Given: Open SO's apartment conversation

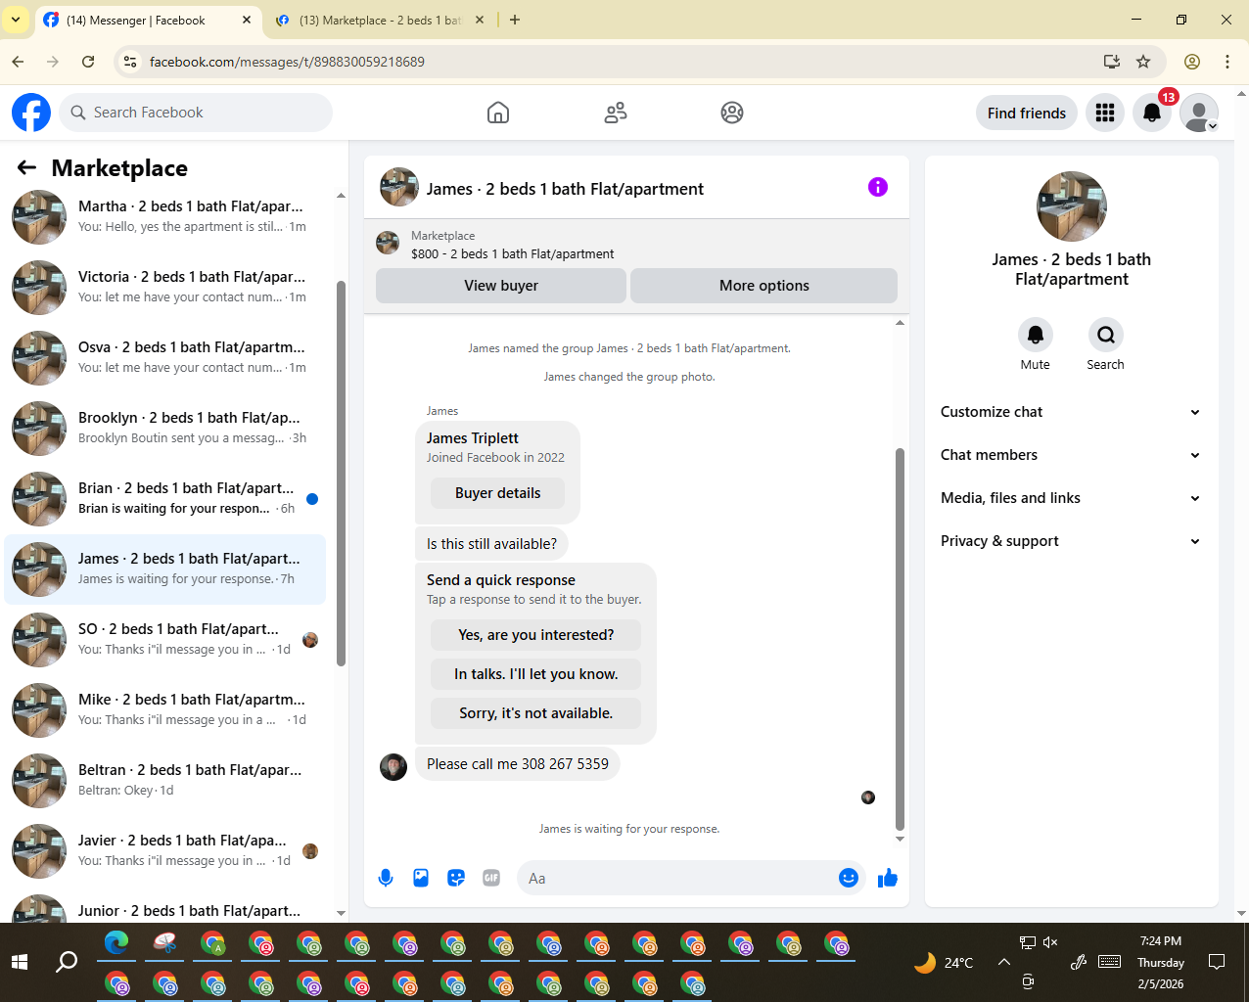Looking at the screenshot, I should pyautogui.click(x=166, y=639).
